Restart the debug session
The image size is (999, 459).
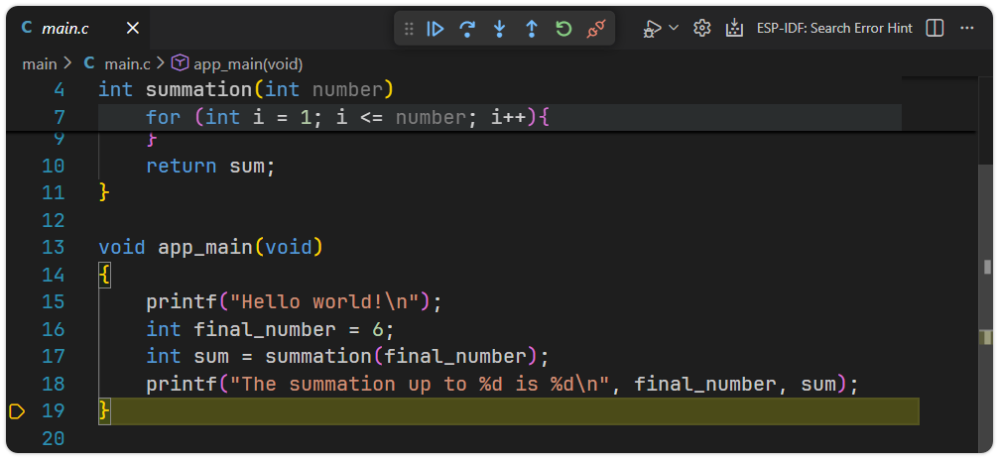(563, 29)
